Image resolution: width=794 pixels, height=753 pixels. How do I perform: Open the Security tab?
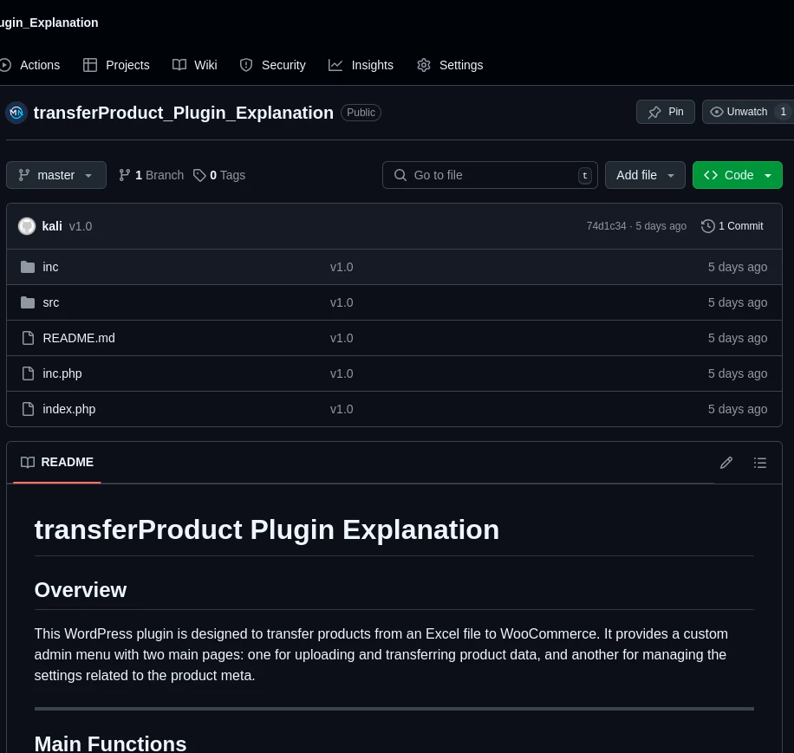tap(273, 65)
